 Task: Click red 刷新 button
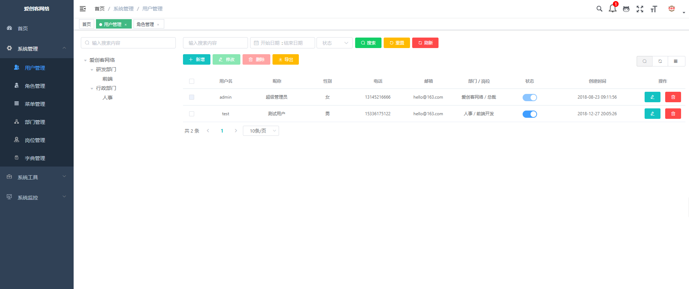click(x=425, y=43)
